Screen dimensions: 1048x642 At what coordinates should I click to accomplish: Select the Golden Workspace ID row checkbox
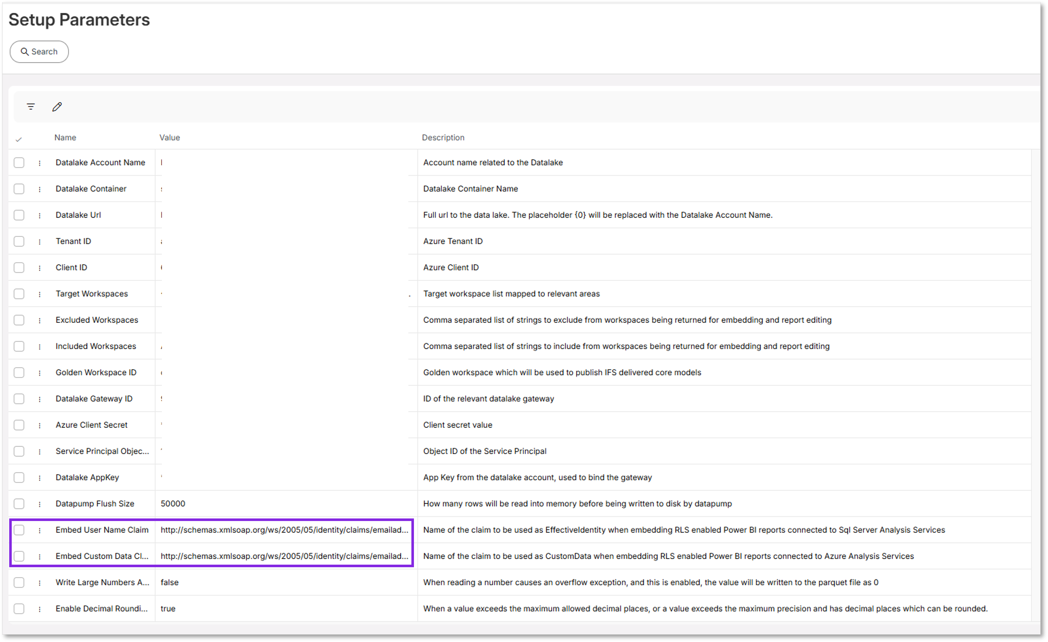point(19,372)
